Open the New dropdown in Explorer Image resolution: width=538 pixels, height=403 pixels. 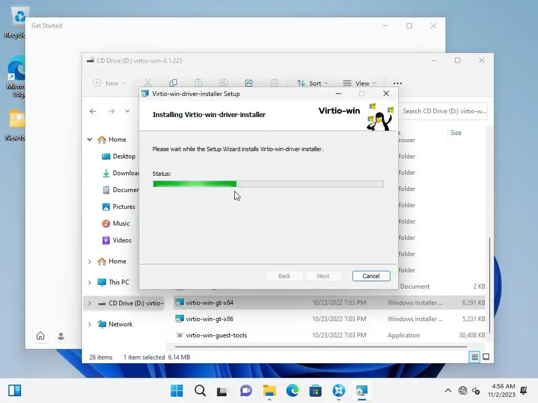click(x=109, y=83)
